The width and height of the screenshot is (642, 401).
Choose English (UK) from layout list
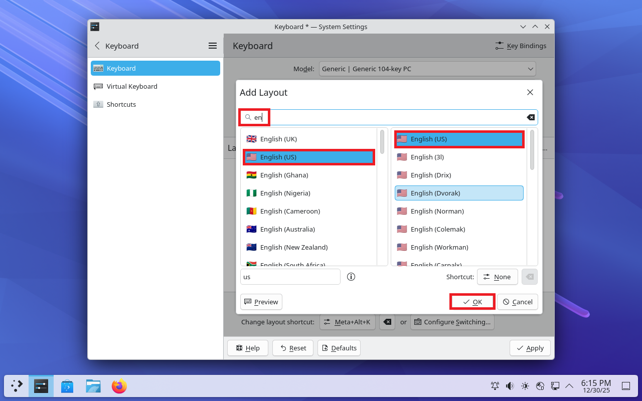(308, 139)
